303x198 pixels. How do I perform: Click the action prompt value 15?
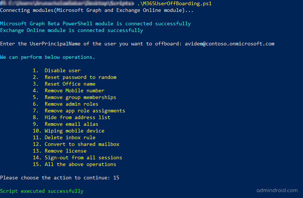coord(116,178)
